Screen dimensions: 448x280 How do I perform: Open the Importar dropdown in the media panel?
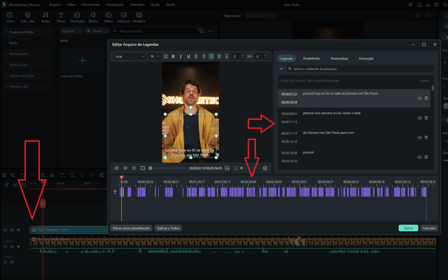(71, 31)
